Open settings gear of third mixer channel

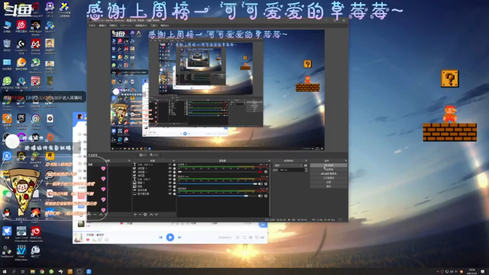tap(266, 196)
